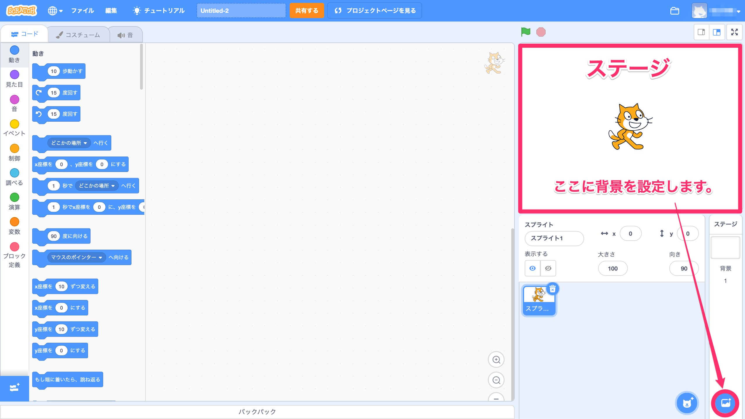This screenshot has height=419, width=745.
Task: Click the Scratch logo
Action: click(22, 11)
